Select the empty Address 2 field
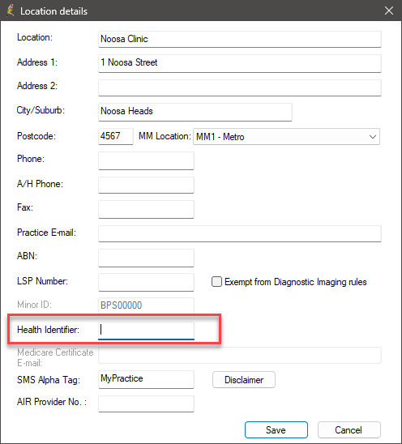402x444 pixels. click(x=240, y=88)
